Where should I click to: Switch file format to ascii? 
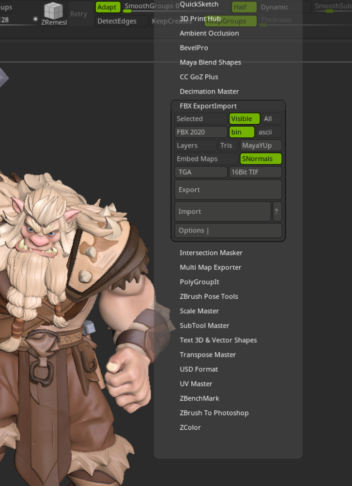point(269,132)
